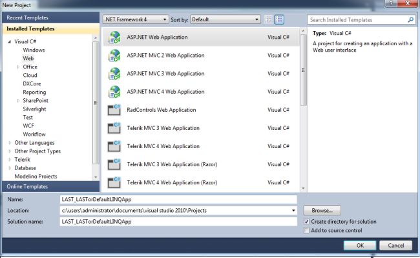420x258 pixels.
Task: Open the Sort by Default dropdown
Action: pyautogui.click(x=226, y=19)
